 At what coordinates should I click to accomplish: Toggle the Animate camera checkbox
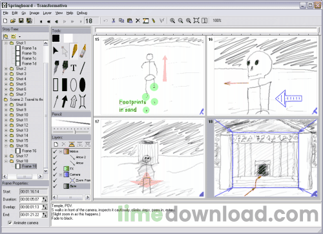10,223
